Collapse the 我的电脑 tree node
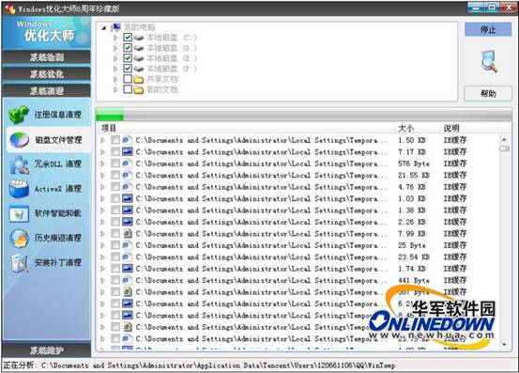Image resolution: width=519 pixels, height=373 pixels. click(104, 27)
